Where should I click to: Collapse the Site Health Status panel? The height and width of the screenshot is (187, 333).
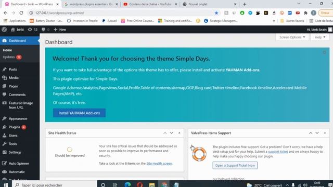(x=179, y=133)
